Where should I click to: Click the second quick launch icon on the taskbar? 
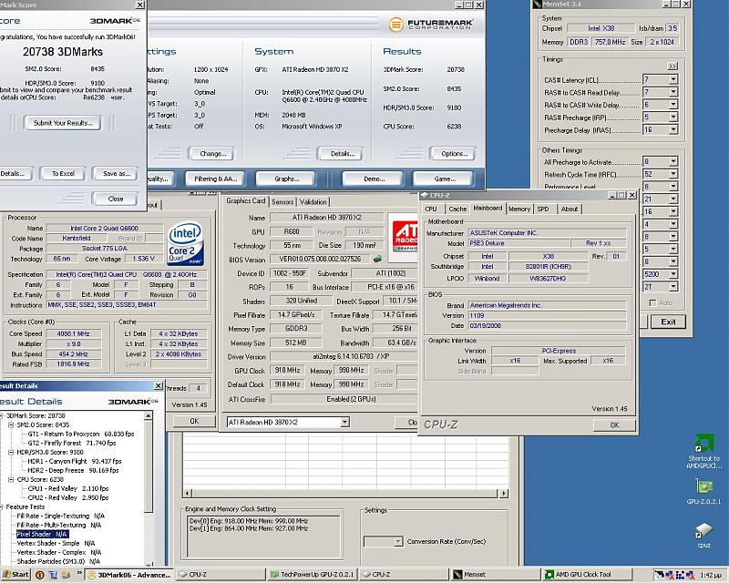coord(53,575)
